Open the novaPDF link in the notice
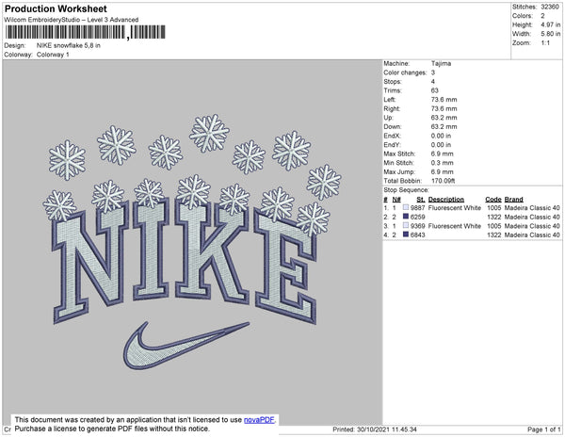The width and height of the screenshot is (565, 437). coord(259,420)
